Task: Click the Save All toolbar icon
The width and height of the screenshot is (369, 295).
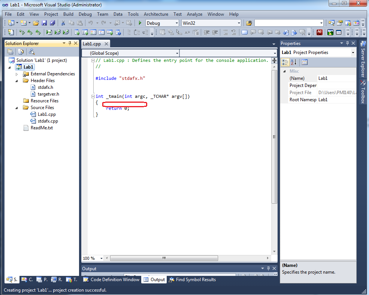Action: point(52,23)
